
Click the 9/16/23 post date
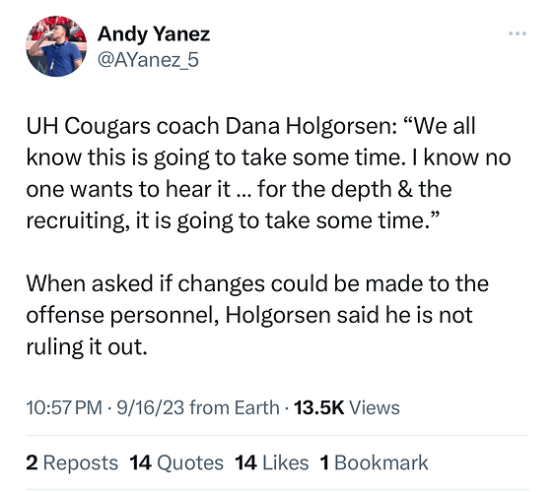[151, 407]
